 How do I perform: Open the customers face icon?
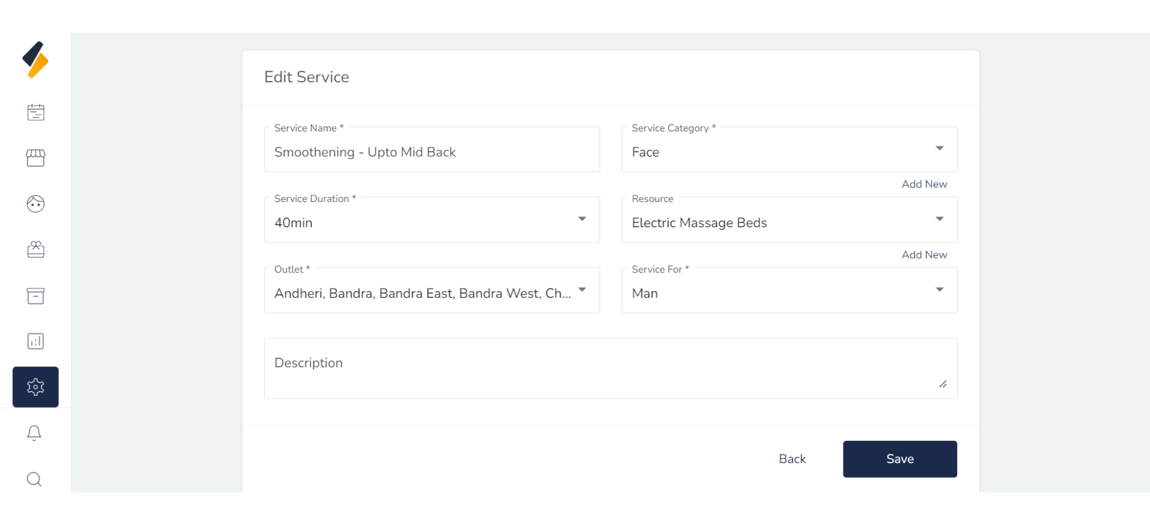tap(36, 204)
